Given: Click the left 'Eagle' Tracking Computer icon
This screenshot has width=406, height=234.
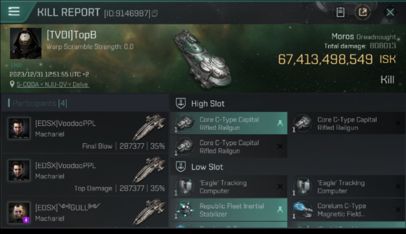Looking at the screenshot, I should (x=185, y=187).
